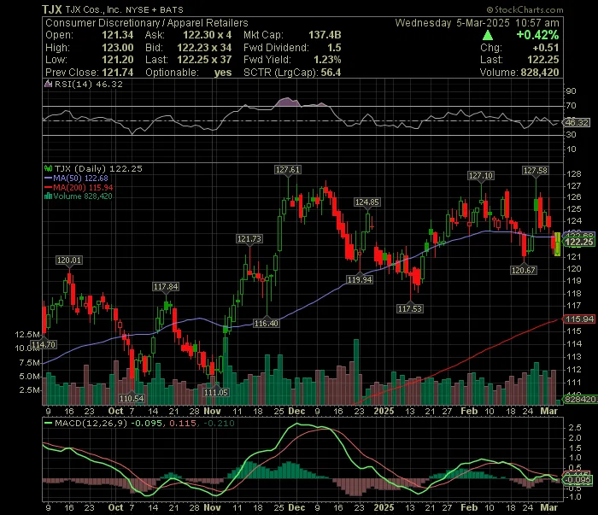The height and width of the screenshot is (515, 598).
Task: Click the 115.94 MA(200) axis price tag
Action: tap(579, 319)
